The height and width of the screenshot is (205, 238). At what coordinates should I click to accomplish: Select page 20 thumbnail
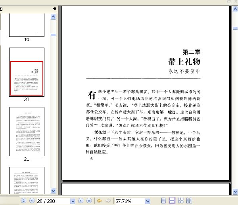point(27,72)
